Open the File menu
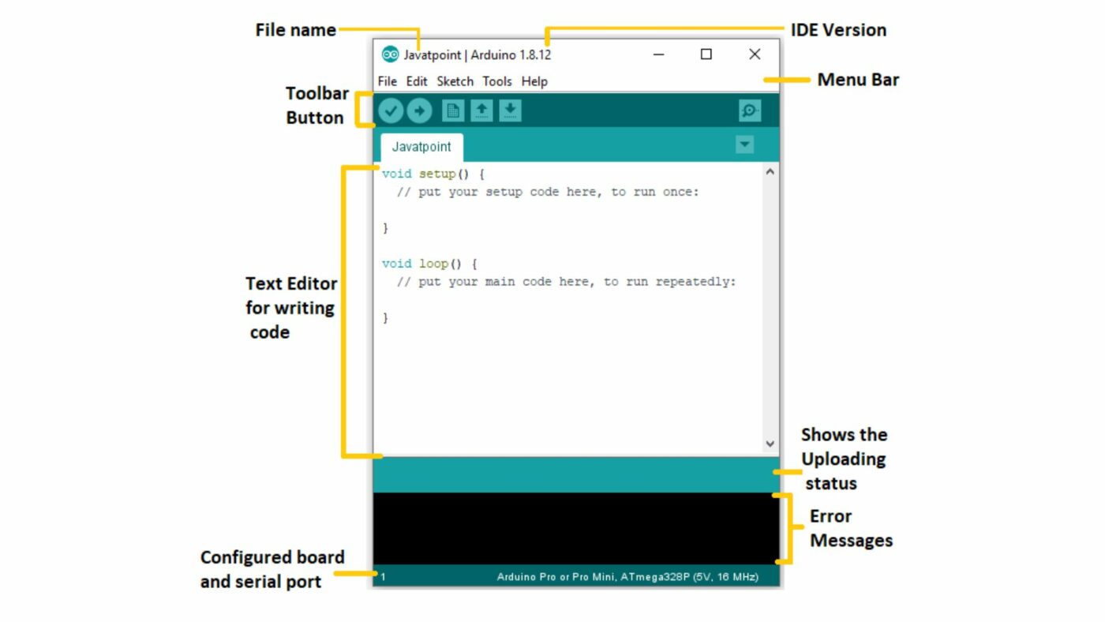1105x622 pixels. point(387,81)
